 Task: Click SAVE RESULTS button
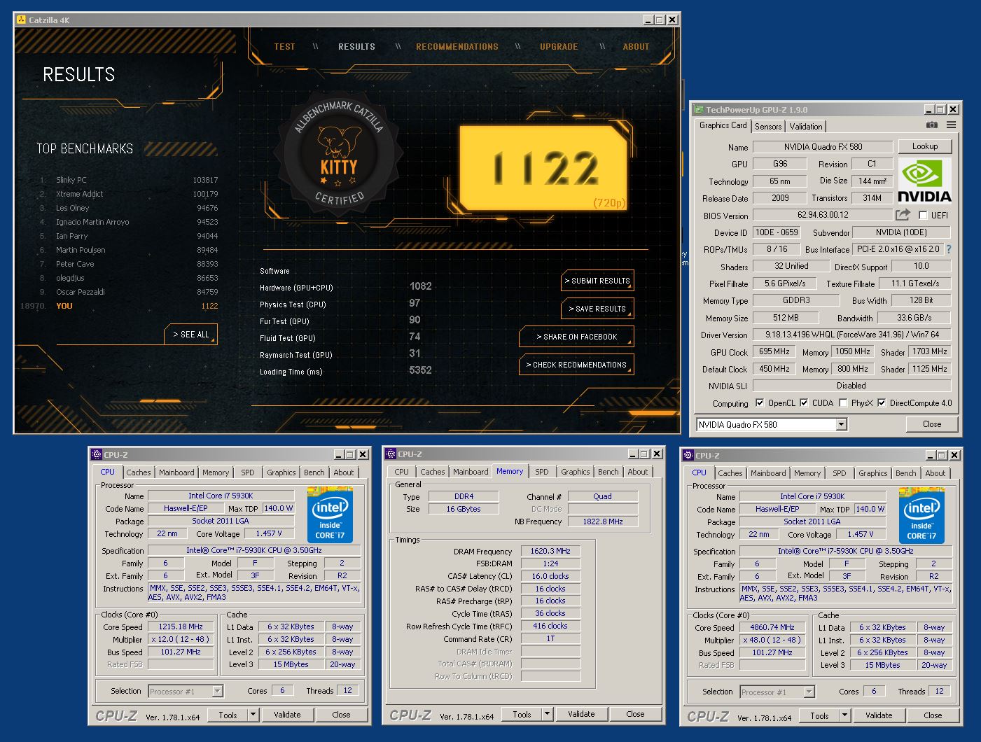point(598,309)
